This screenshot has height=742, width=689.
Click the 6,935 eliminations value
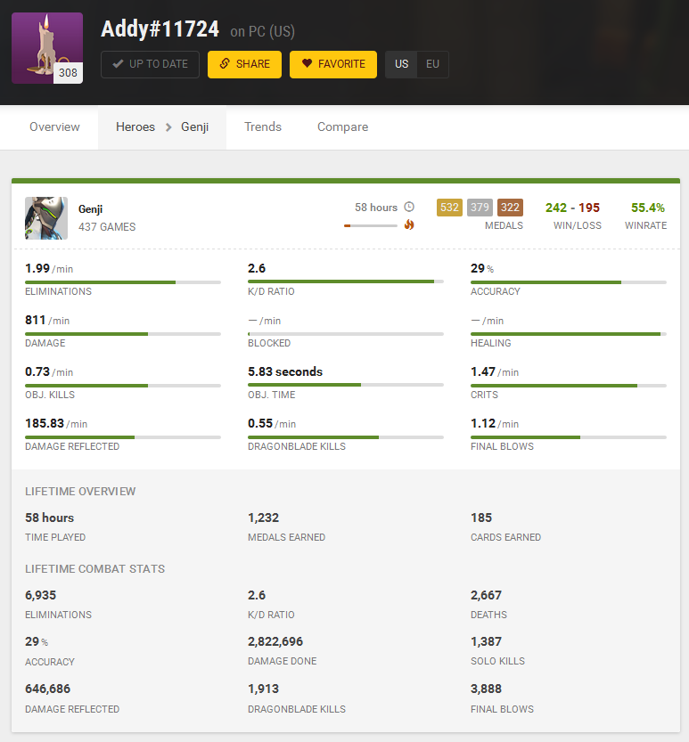click(41, 595)
